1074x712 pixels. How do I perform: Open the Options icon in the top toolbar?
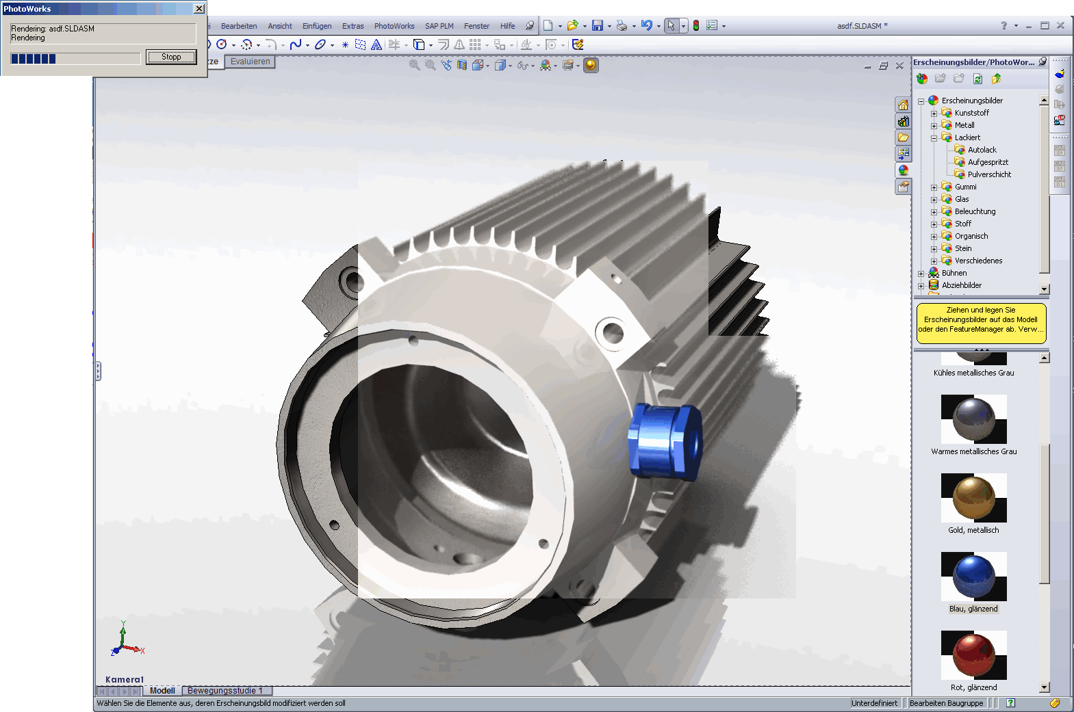pyautogui.click(x=712, y=25)
